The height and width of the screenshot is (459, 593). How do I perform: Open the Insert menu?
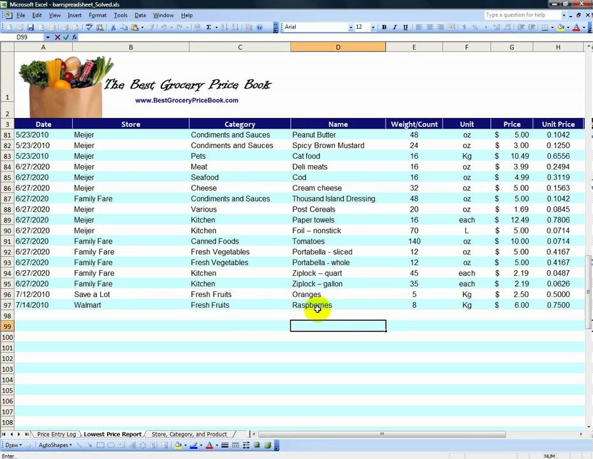click(x=75, y=15)
